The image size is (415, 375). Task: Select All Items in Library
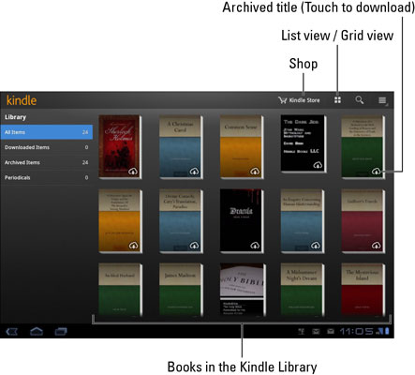point(47,132)
